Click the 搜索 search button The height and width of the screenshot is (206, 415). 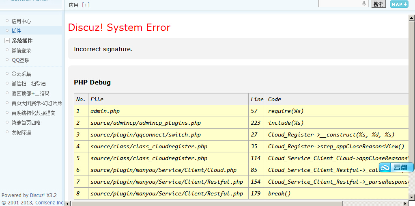(x=378, y=4)
